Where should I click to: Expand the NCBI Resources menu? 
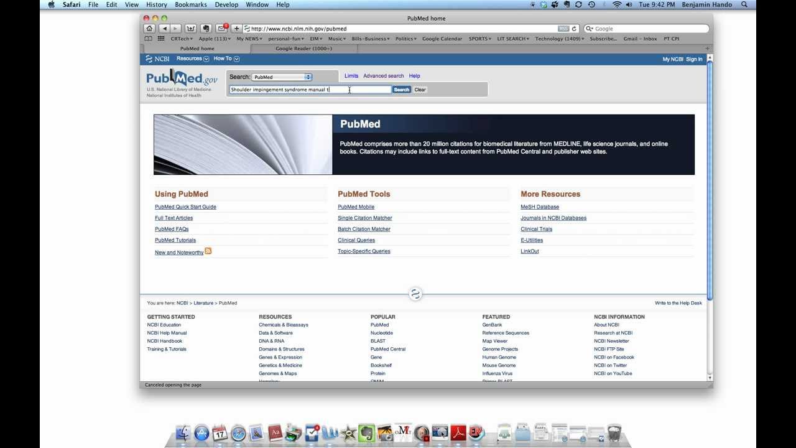click(193, 58)
